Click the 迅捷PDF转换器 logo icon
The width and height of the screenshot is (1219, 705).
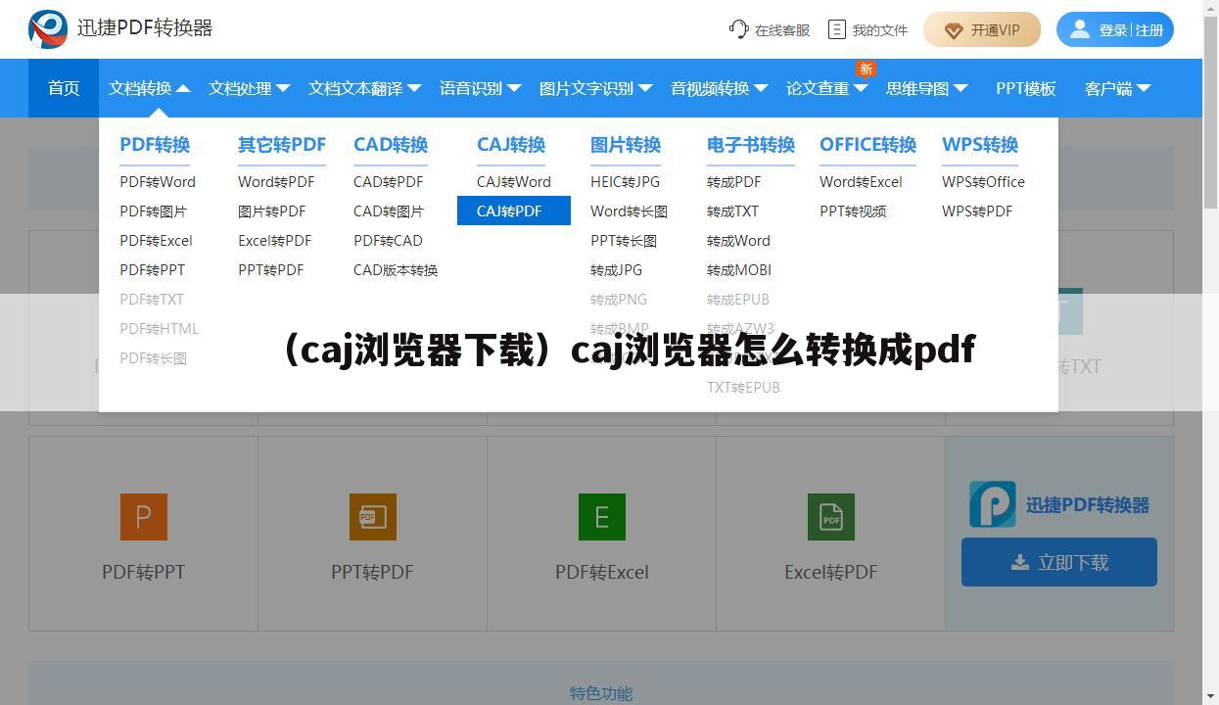point(48,29)
